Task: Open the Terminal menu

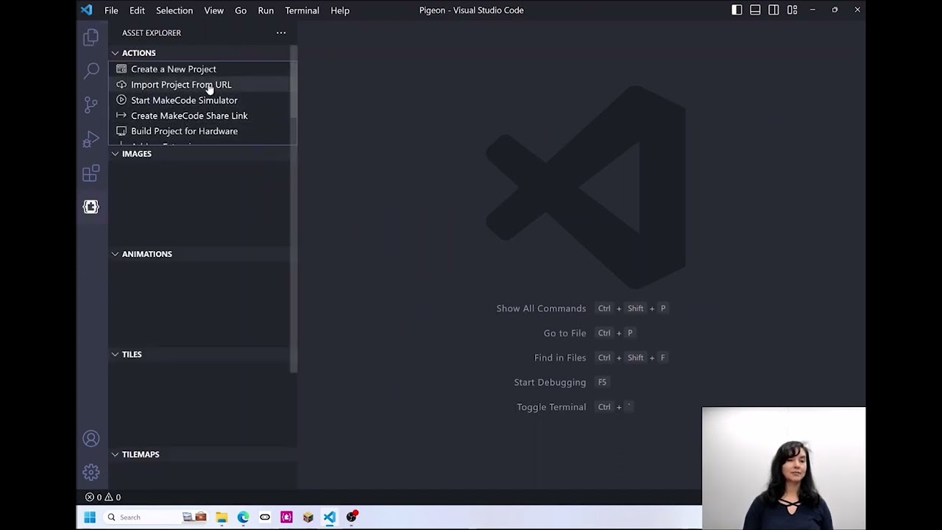Action: point(302,10)
